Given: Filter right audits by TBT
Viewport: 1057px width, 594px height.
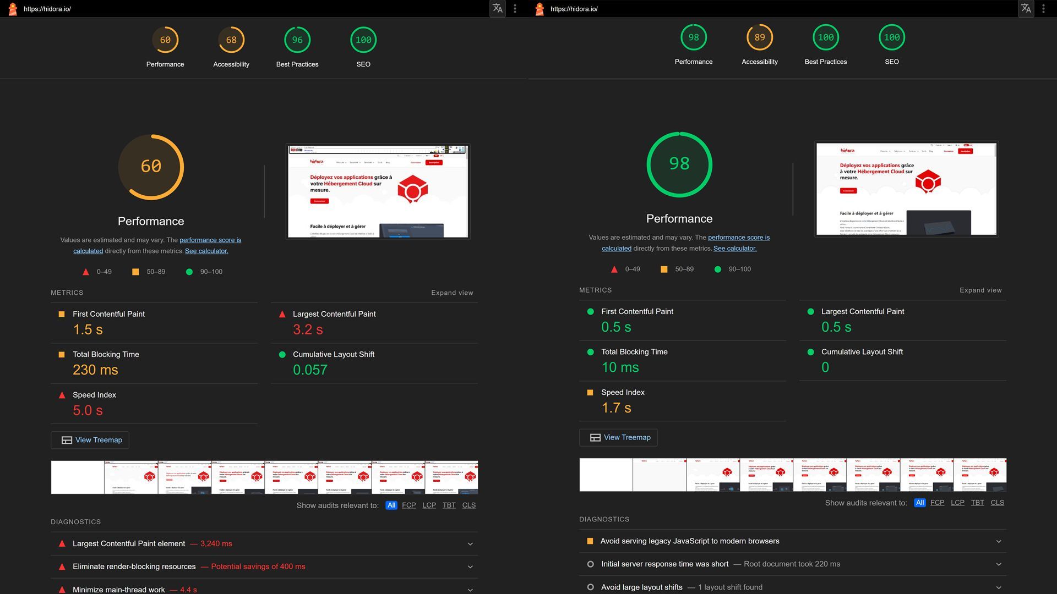Looking at the screenshot, I should (x=977, y=503).
